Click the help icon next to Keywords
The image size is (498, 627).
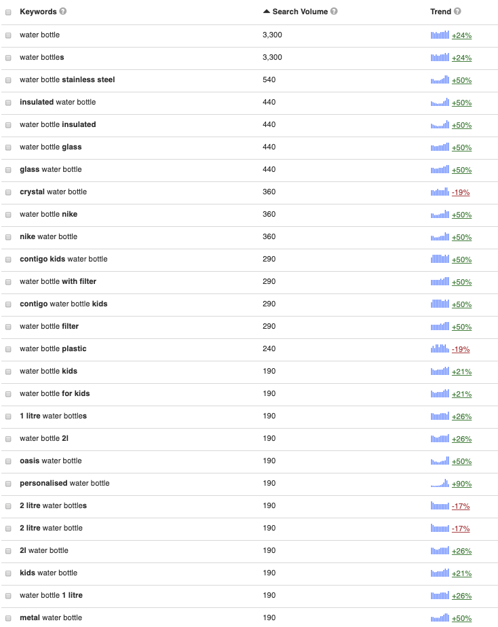click(63, 12)
